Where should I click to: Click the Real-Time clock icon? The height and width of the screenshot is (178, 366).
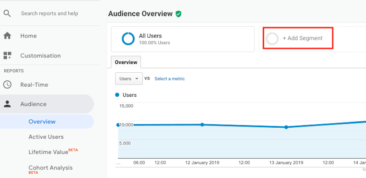pos(7,85)
